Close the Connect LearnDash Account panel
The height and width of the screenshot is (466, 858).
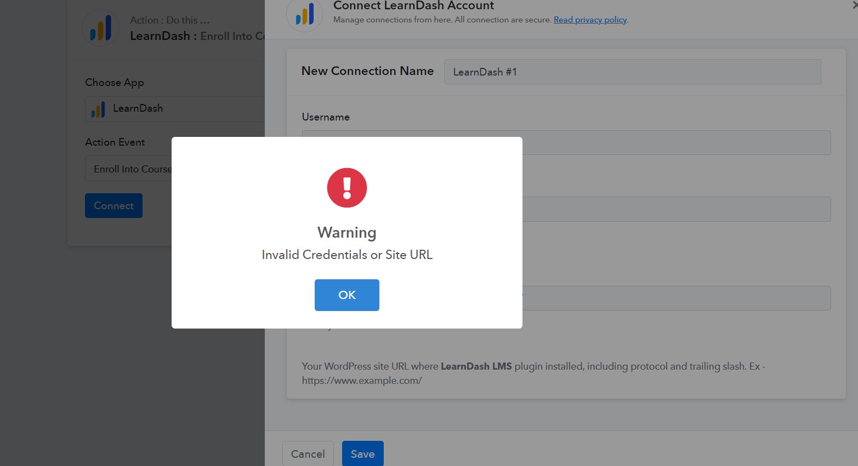[x=855, y=5]
